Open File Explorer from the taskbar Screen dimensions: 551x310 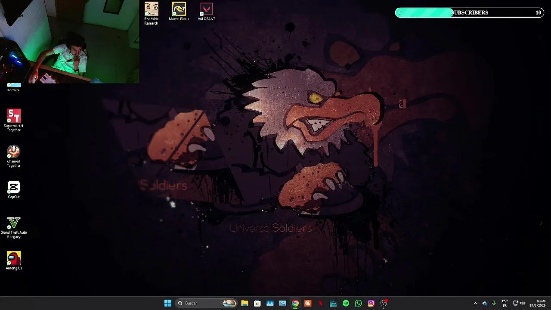245,303
